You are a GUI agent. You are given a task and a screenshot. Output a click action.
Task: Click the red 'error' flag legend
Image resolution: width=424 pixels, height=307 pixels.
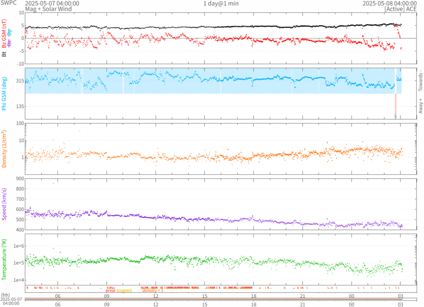pyautogui.click(x=110, y=290)
